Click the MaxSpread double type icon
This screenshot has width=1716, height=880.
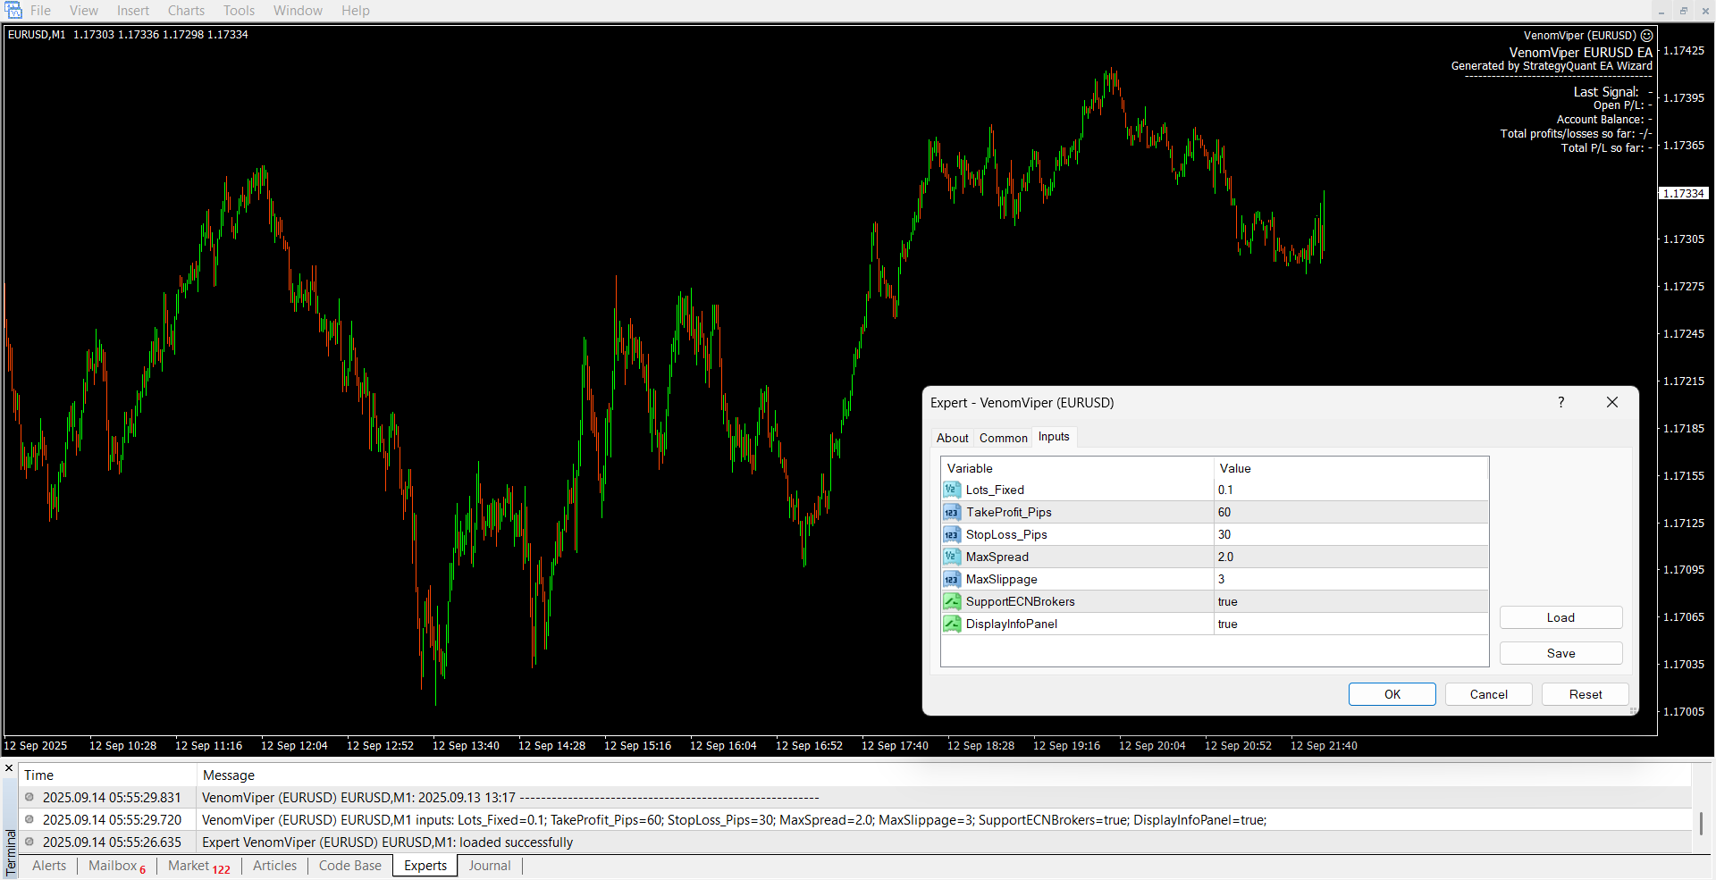click(x=952, y=557)
